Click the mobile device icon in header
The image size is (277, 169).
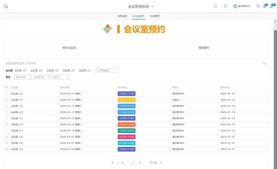216,6
